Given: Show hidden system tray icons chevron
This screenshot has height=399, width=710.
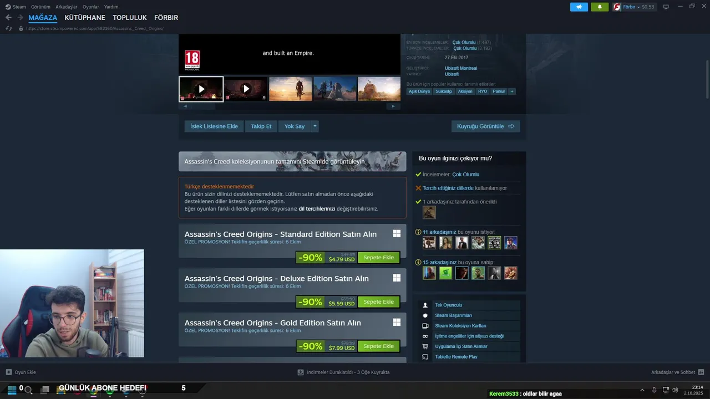Looking at the screenshot, I should (x=642, y=390).
